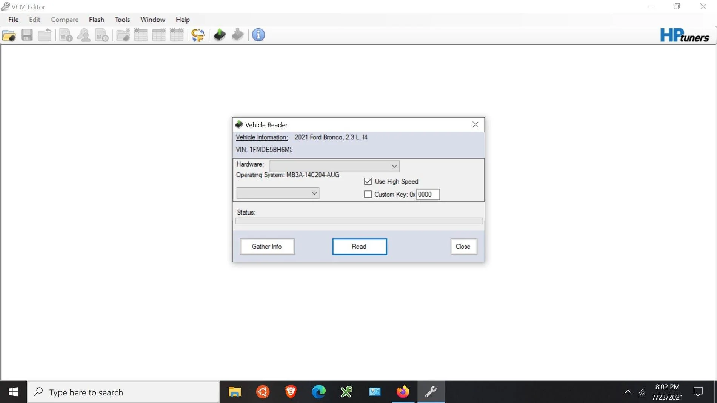Open the Window menu
Screen dimensions: 717x403
153,20
